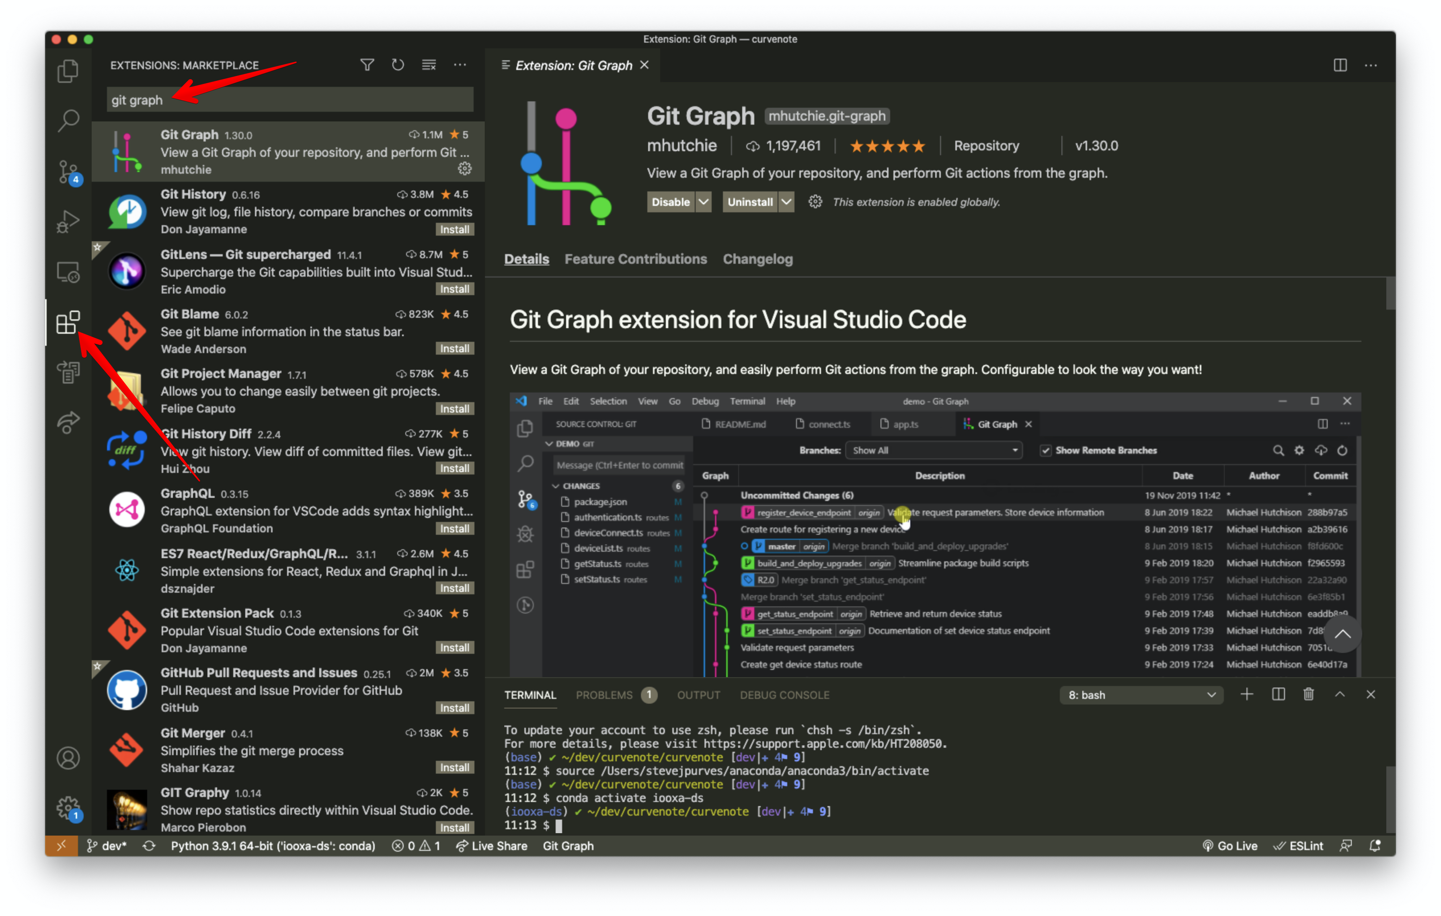1441x916 pixels.
Task: Install the Git History extension
Action: (454, 229)
